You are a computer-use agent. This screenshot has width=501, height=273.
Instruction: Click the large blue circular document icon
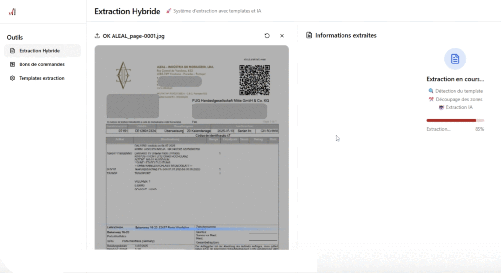click(455, 59)
